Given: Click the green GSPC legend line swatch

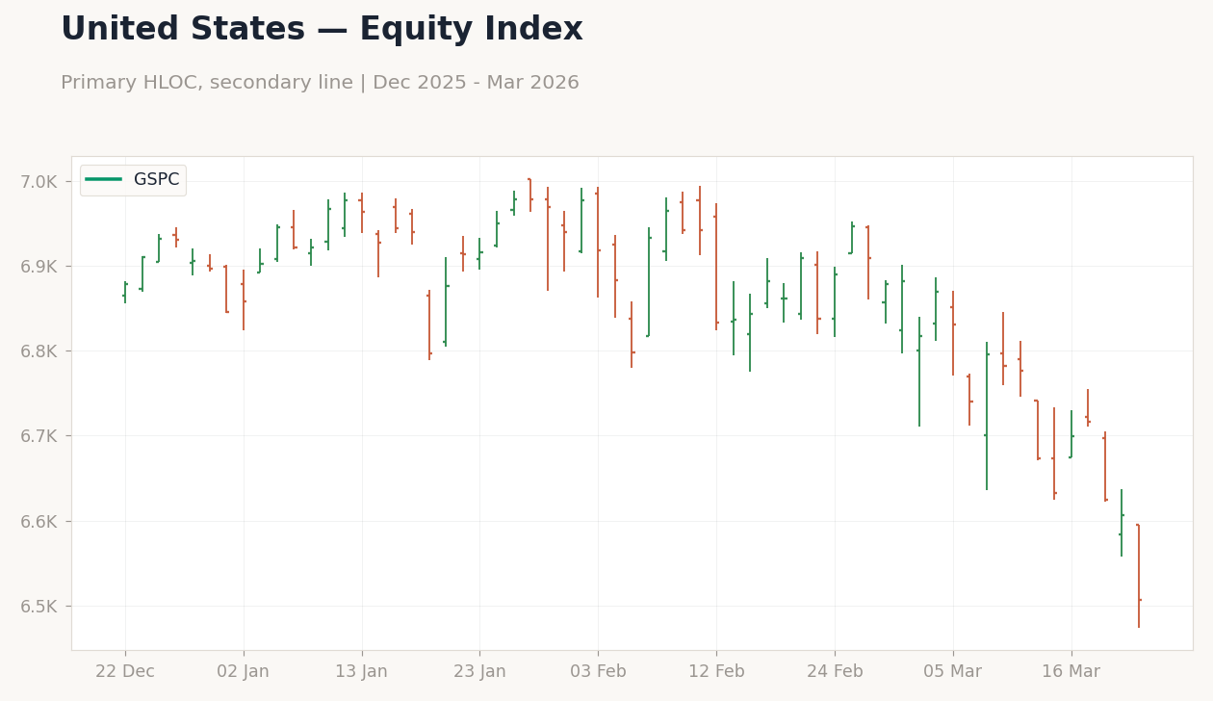Looking at the screenshot, I should pyautogui.click(x=104, y=180).
